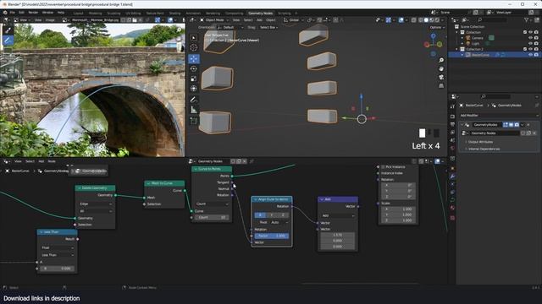Hide the Camera object with its eye icon

point(531,38)
